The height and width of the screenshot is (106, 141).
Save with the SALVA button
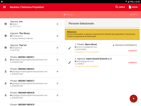[133, 7]
